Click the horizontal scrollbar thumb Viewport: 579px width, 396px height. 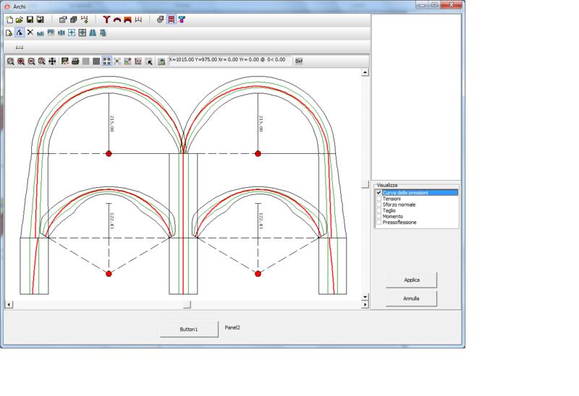click(187, 304)
